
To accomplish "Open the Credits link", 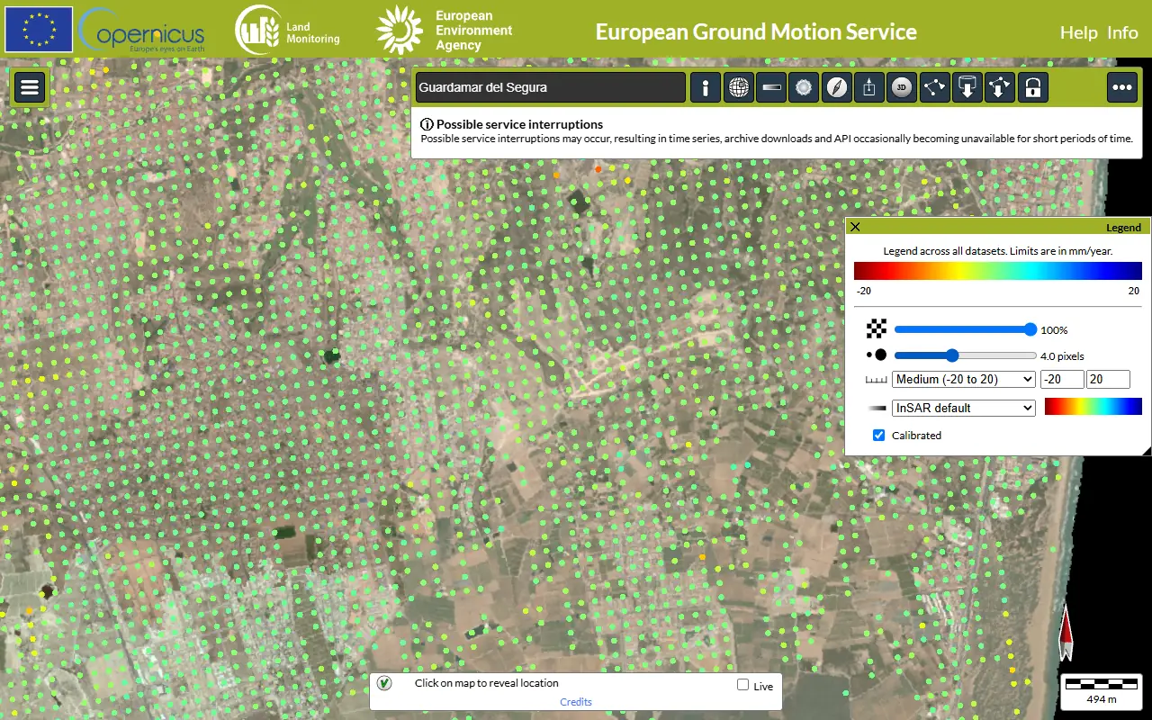I will click(x=576, y=702).
